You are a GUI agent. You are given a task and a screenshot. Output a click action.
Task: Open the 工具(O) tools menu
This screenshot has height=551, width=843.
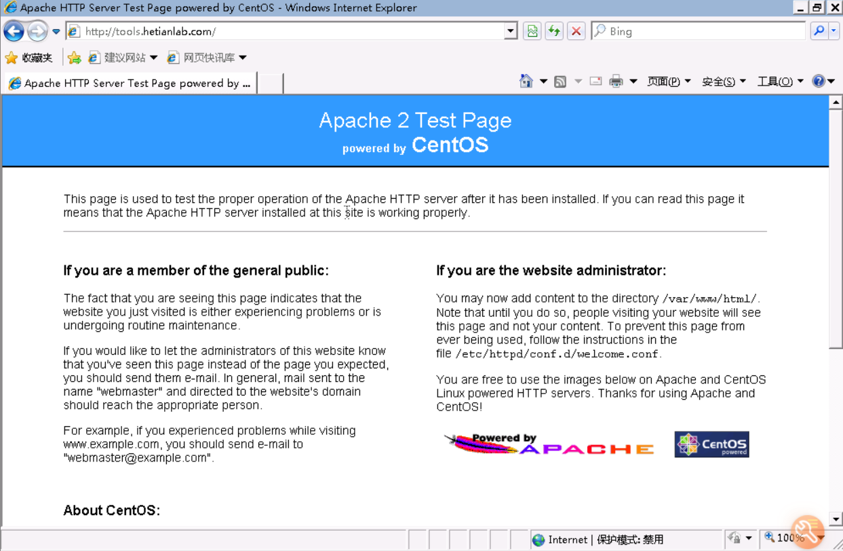780,81
